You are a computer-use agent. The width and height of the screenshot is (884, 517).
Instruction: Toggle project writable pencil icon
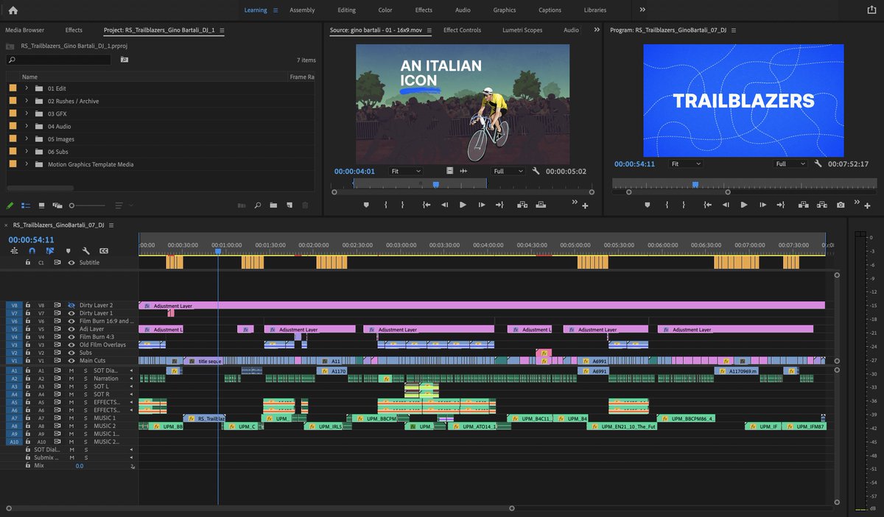[x=10, y=205]
